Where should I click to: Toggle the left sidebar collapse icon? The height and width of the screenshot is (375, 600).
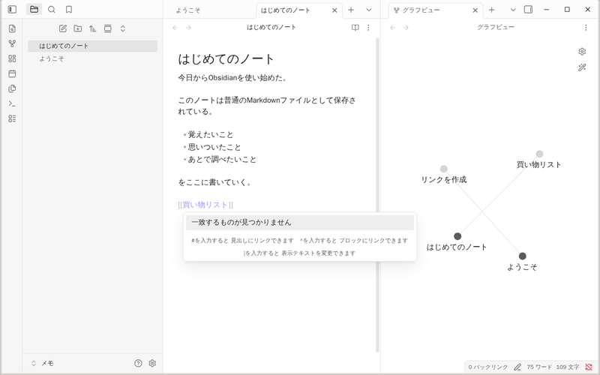(12, 10)
